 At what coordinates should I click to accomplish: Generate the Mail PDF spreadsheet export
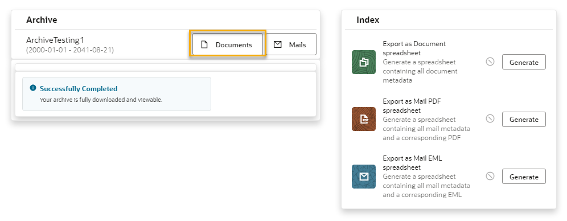coord(524,120)
